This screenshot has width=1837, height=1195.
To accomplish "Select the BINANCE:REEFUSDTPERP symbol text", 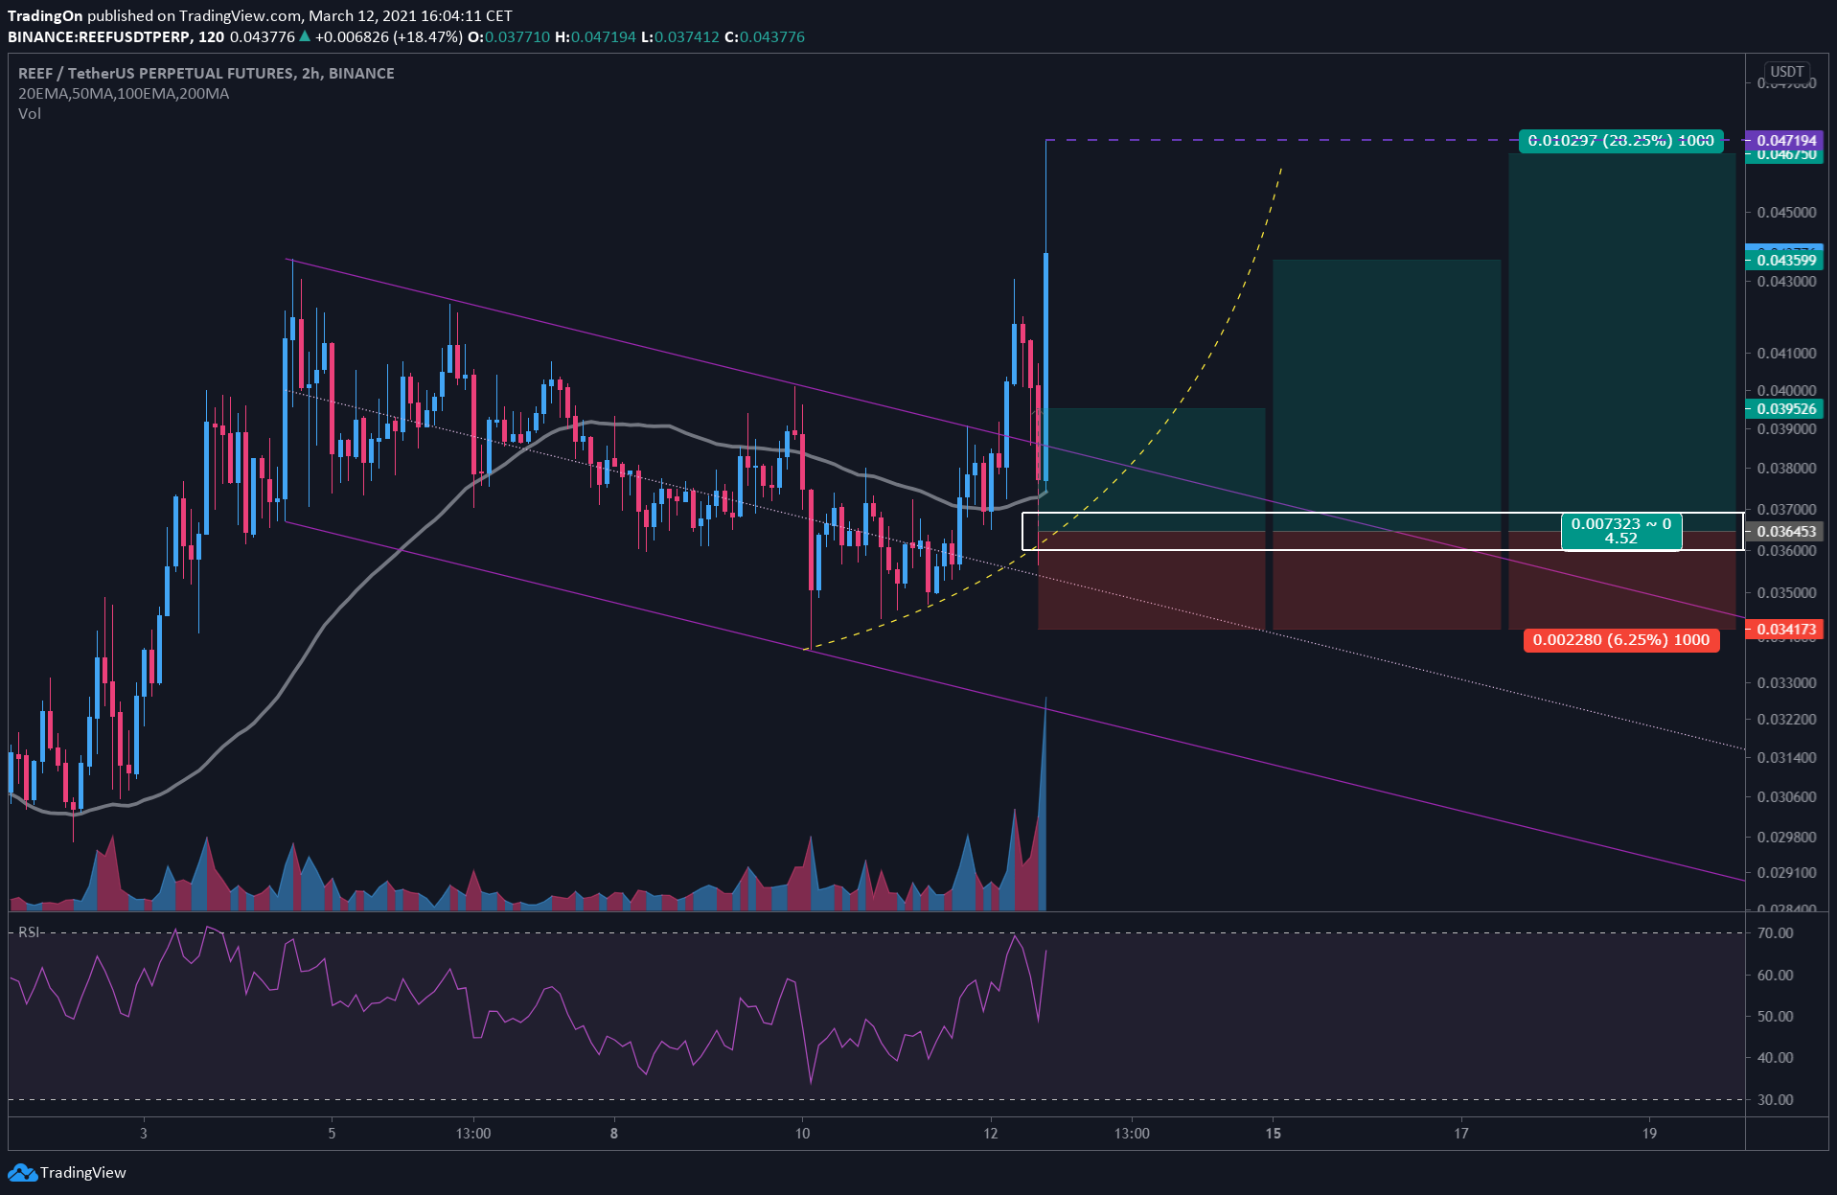I will pyautogui.click(x=99, y=36).
